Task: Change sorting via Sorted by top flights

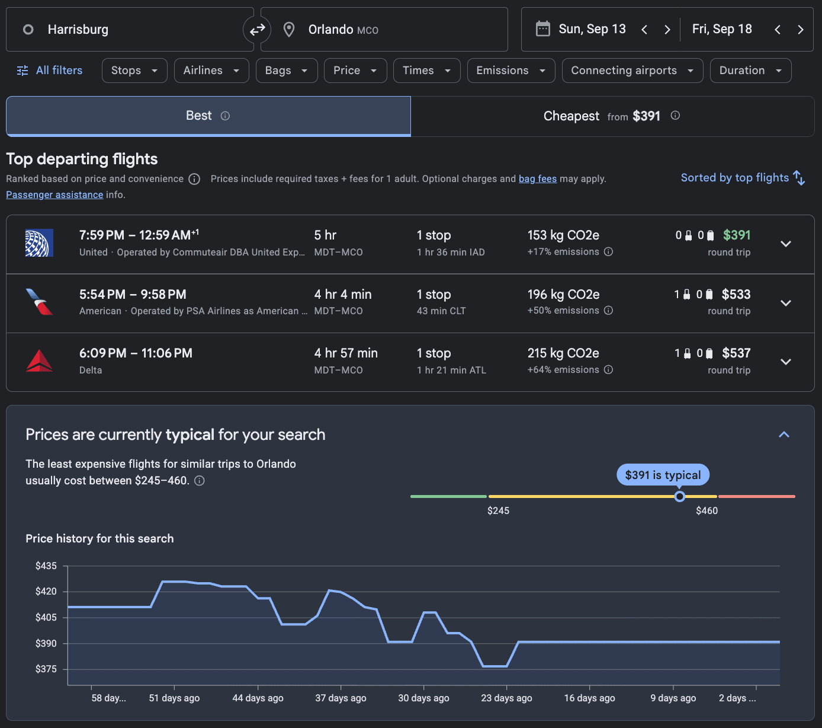Action: click(743, 178)
